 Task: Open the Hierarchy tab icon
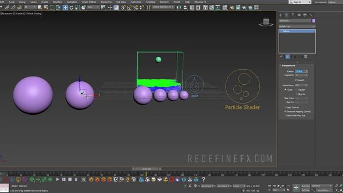(293, 15)
